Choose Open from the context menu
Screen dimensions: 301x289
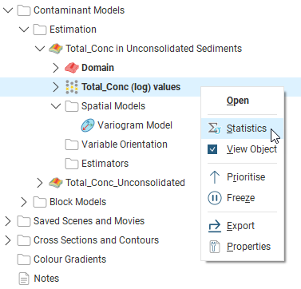[238, 101]
